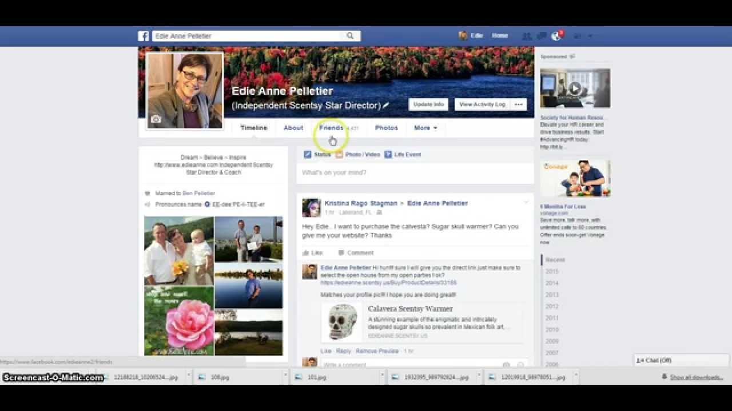732x411 pixels.
Task: Click the camera icon on profile picture
Action: 156,119
